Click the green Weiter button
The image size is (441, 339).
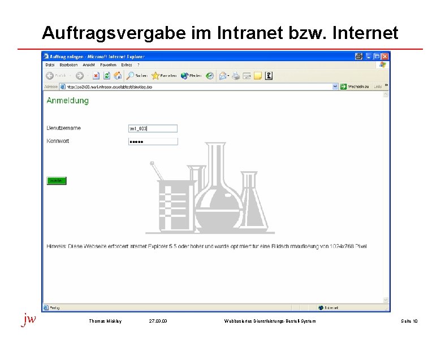57,181
